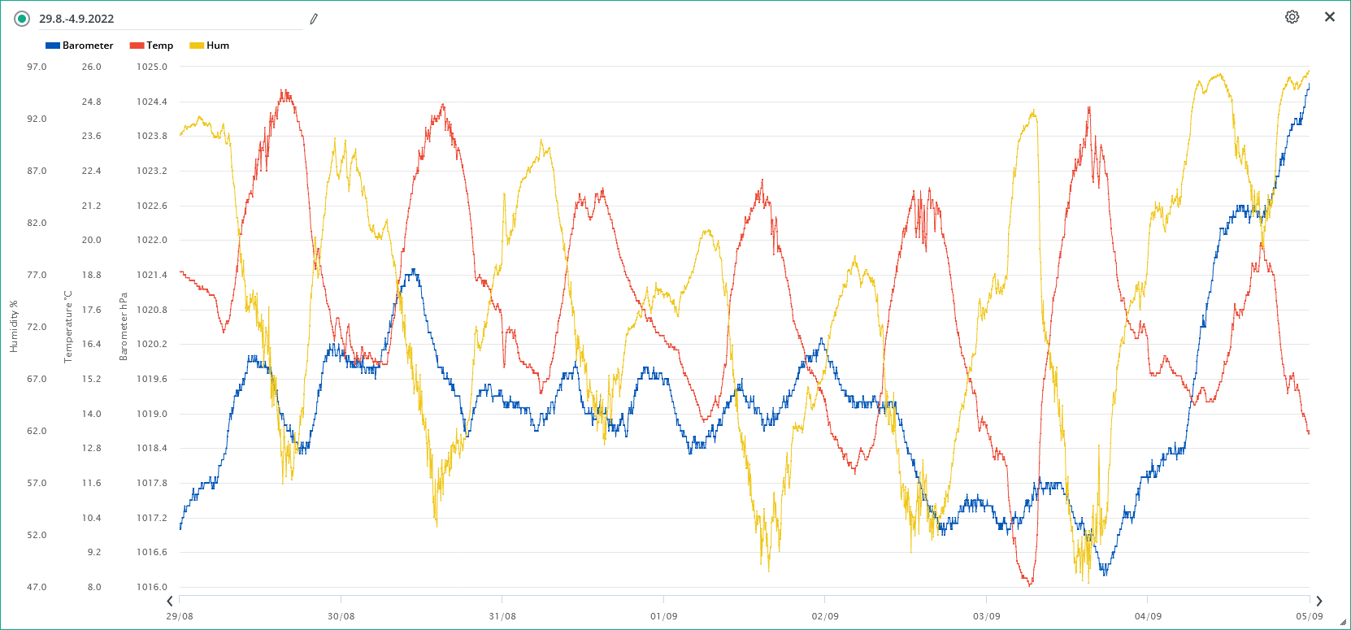Click the Barometer hPa axis title
The width and height of the screenshot is (1351, 630).
pos(124,326)
